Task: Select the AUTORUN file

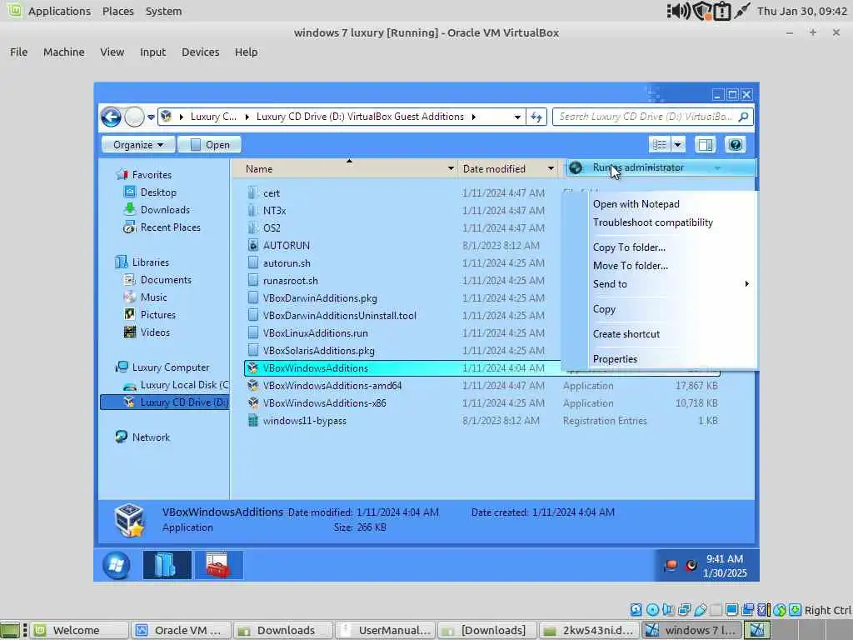Action: point(287,246)
